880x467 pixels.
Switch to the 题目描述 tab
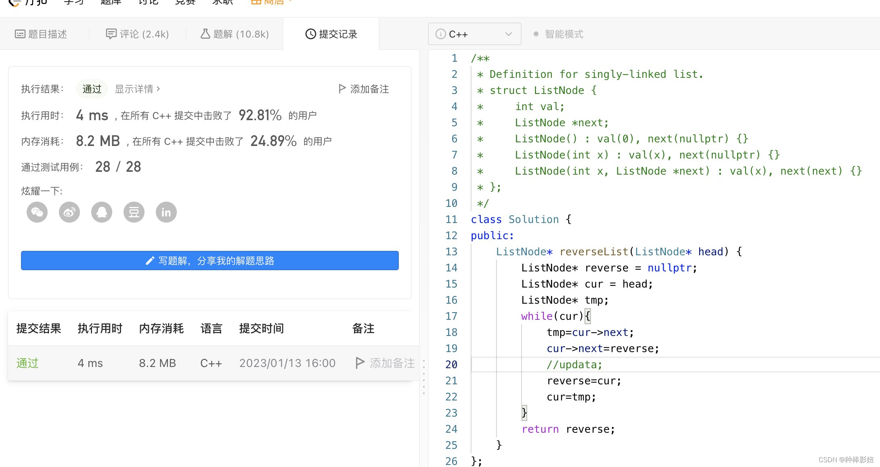tap(42, 34)
